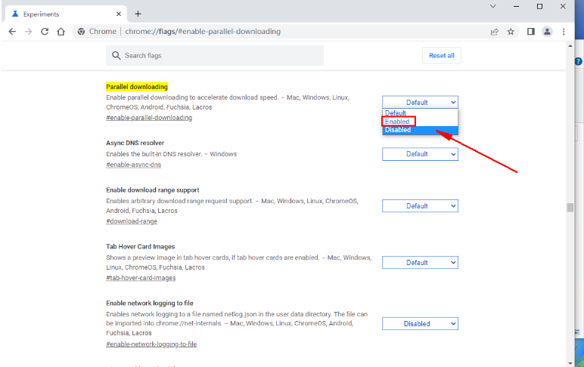Image resolution: width=584 pixels, height=367 pixels.
Task: Open Chrome's three-dot menu
Action: [x=564, y=32]
